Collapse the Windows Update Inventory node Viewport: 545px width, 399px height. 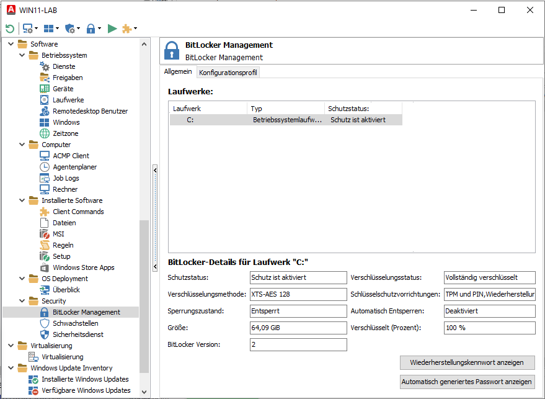pos(11,368)
